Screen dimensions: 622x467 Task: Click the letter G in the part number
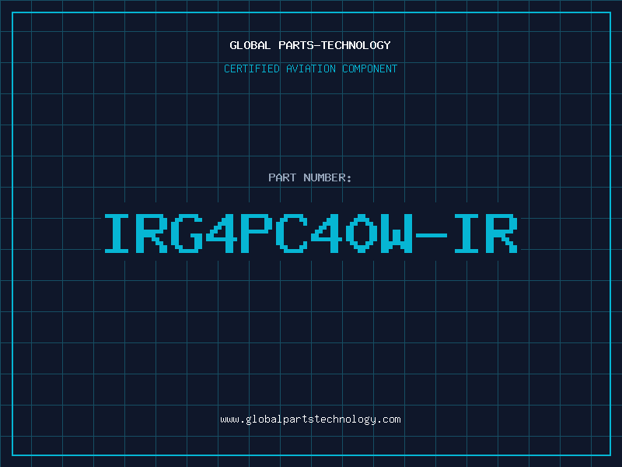pos(187,233)
